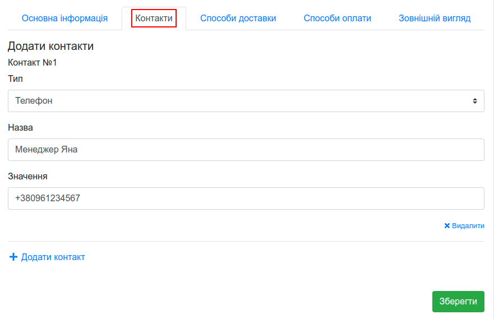Click the separator line above Додати контакт
The image size is (494, 319).
pyautogui.click(x=246, y=242)
